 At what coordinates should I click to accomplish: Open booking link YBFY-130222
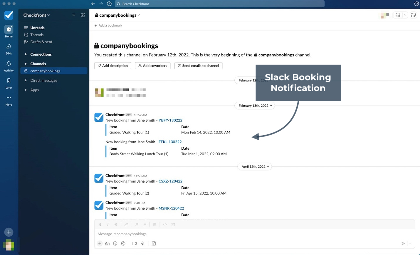click(x=170, y=120)
